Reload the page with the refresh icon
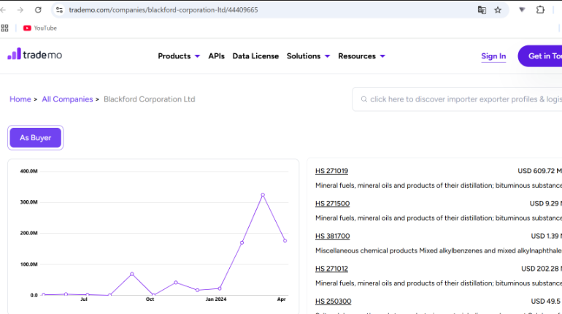This screenshot has width=562, height=314. (x=38, y=10)
